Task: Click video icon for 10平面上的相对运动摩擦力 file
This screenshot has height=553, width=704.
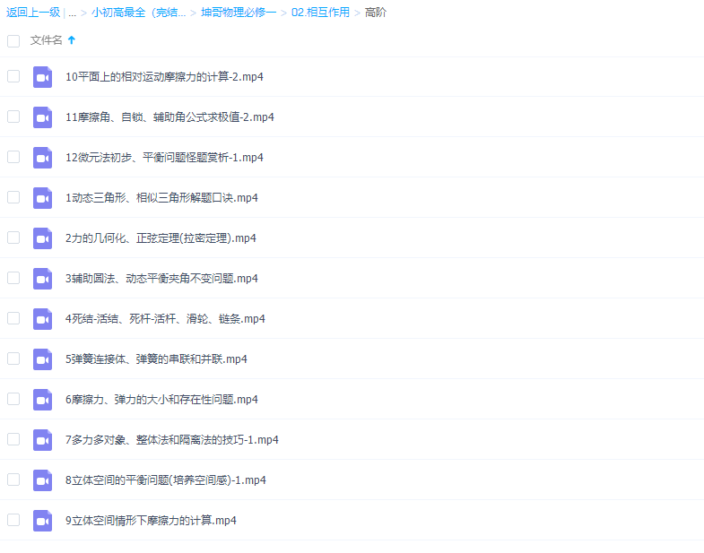Action: point(42,77)
